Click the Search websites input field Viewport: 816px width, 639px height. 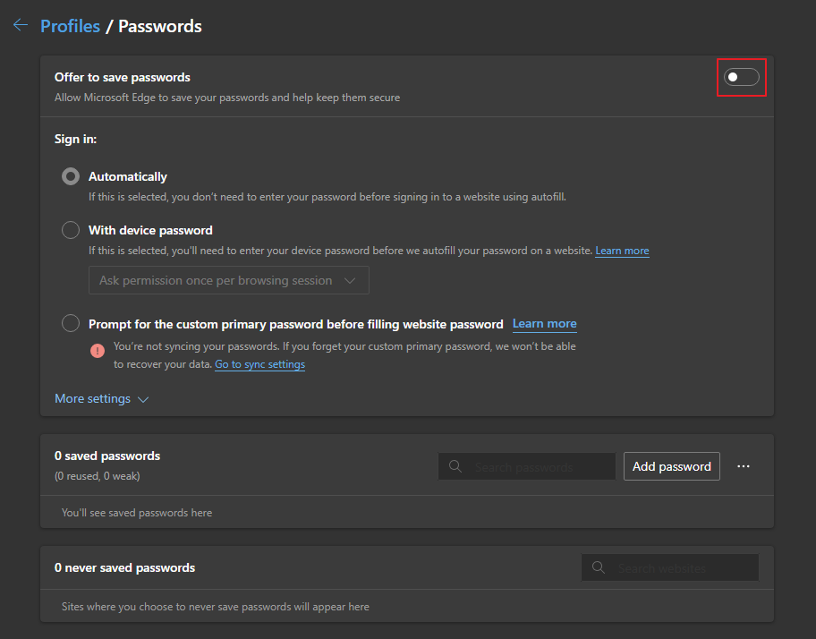[x=680, y=567]
